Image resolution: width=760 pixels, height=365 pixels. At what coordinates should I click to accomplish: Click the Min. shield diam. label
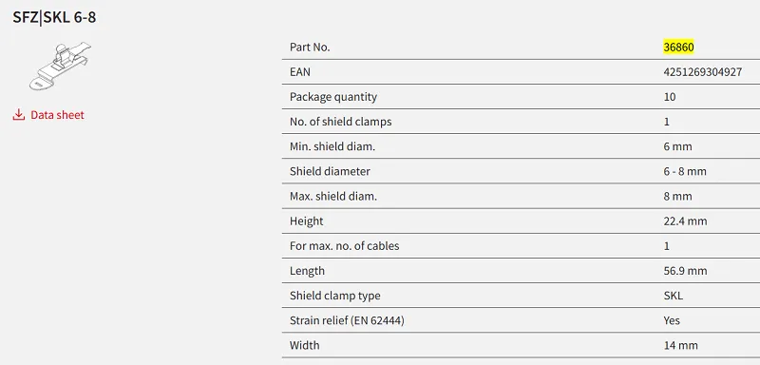point(332,146)
